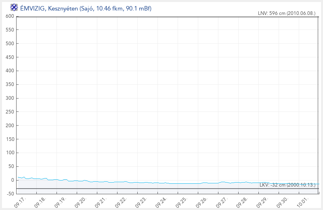This screenshot has height=210, width=323.
Task: Click the 150 y-axis label
Action: tap(10, 139)
